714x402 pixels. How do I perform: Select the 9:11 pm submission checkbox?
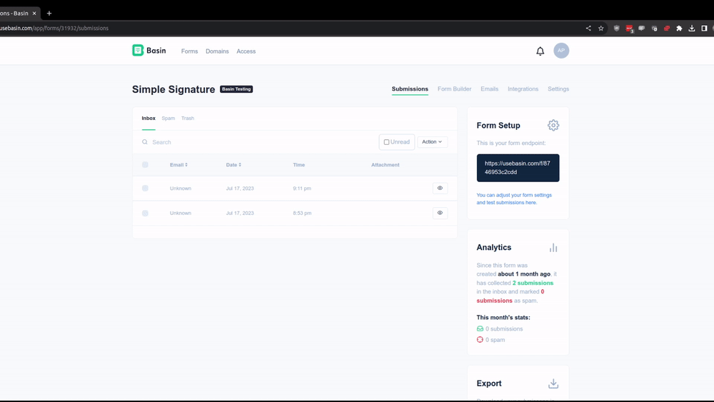[145, 188]
